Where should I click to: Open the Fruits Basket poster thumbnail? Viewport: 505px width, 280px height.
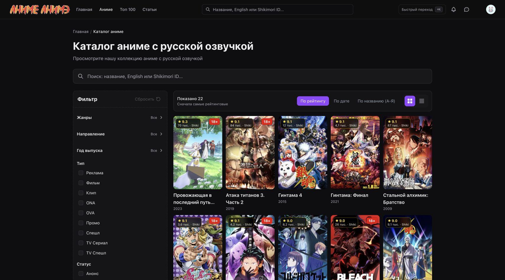[303, 248]
